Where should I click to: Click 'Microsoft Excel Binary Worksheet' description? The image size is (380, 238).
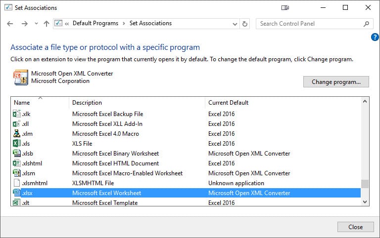tap(116, 154)
